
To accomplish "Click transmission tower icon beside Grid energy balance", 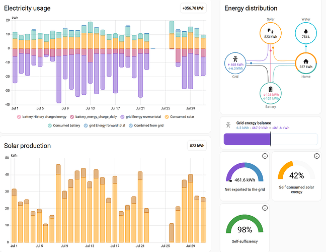I will click(228, 125).
